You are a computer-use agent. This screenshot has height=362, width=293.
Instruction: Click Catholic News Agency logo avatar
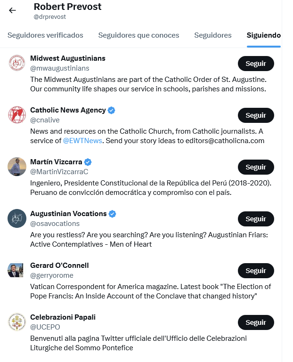coord(17,115)
